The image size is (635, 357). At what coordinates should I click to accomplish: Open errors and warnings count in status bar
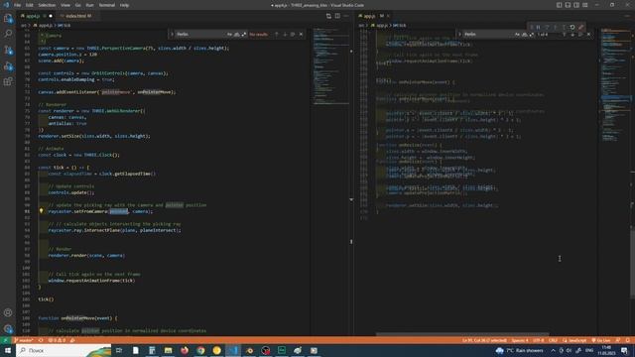click(57, 340)
